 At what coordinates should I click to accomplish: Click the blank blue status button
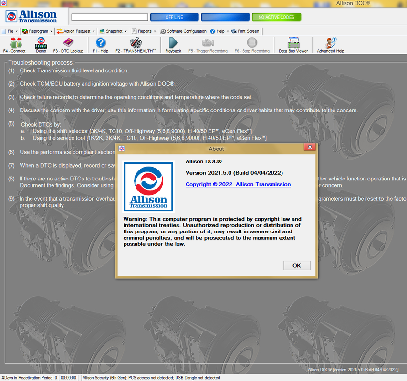[225, 17]
